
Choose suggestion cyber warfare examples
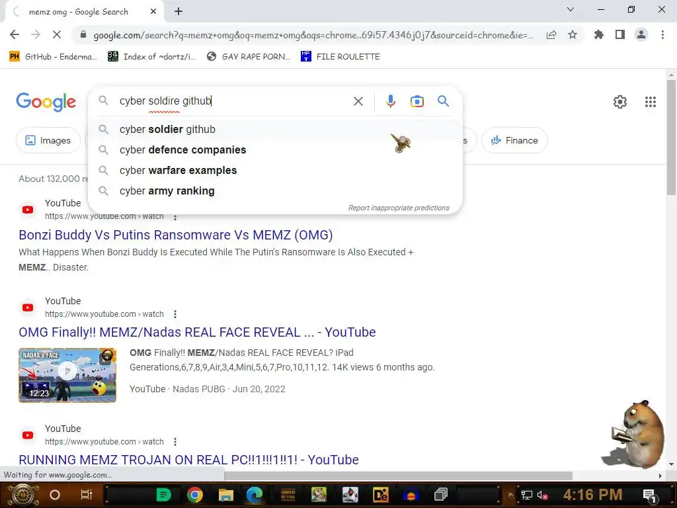coord(275,170)
